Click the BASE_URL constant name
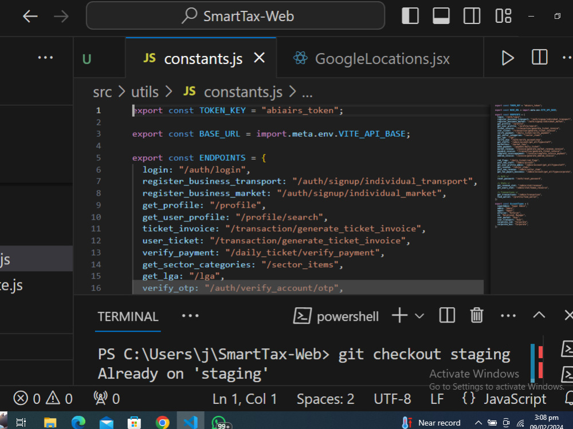The width and height of the screenshot is (573, 429). pyautogui.click(x=219, y=134)
